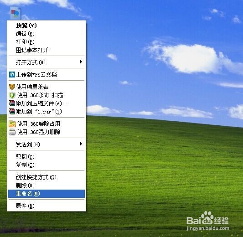Choose 使用 360强力删除
Viewport: 243px width, 237px height.
[x=47, y=132]
